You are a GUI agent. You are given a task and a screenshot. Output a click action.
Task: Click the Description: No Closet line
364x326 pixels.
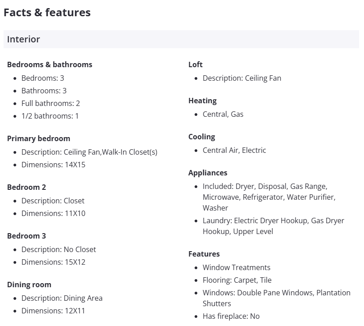[x=59, y=249]
